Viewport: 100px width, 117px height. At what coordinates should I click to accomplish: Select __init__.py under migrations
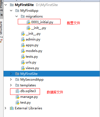pos(39,28)
